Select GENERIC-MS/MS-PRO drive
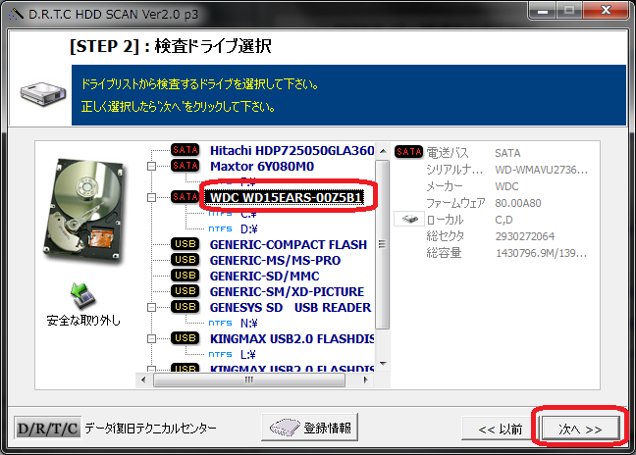Screen dimensions: 636x455 click(x=275, y=260)
